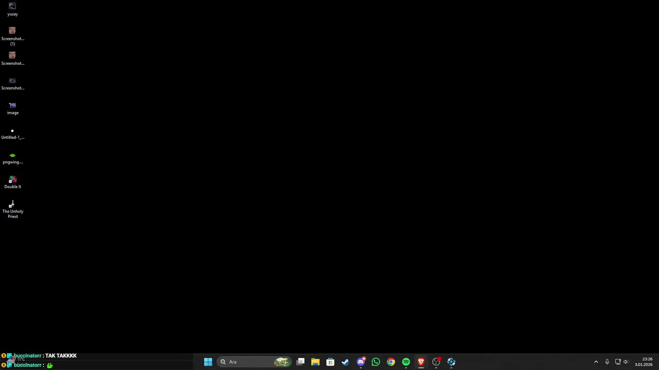
Task: Open OBS Studio from the taskbar
Action: (x=436, y=362)
